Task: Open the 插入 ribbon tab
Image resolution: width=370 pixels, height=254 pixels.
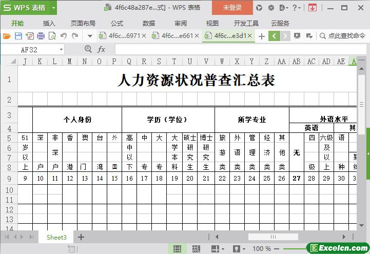Action: tap(49, 24)
